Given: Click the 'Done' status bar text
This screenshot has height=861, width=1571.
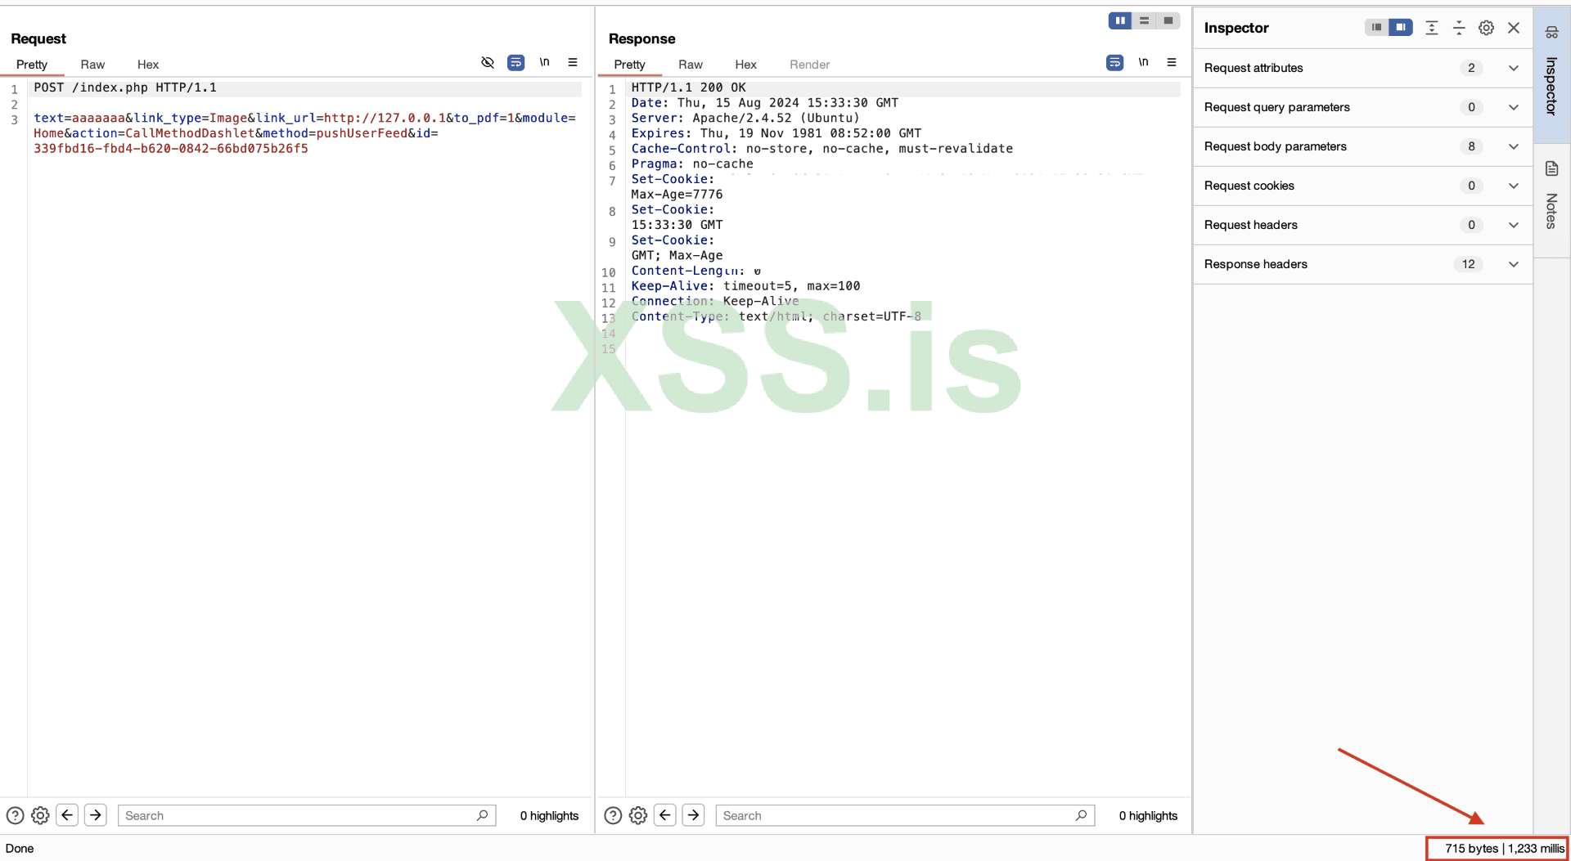Looking at the screenshot, I should tap(20, 848).
